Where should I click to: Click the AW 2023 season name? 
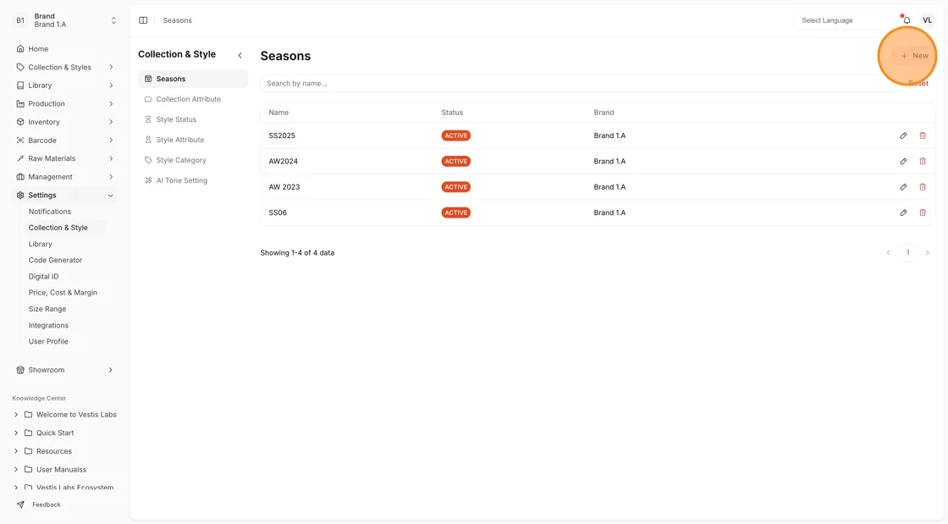pyautogui.click(x=284, y=187)
